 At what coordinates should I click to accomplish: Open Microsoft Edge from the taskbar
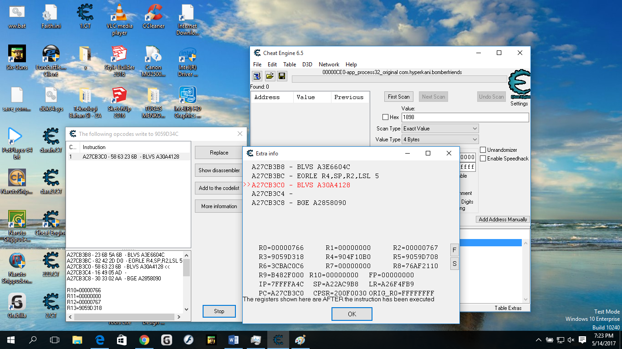coord(100,339)
